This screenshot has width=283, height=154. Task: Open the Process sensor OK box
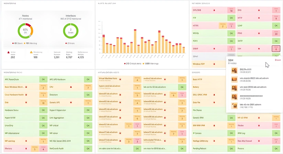pyautogui.click(x=276, y=149)
